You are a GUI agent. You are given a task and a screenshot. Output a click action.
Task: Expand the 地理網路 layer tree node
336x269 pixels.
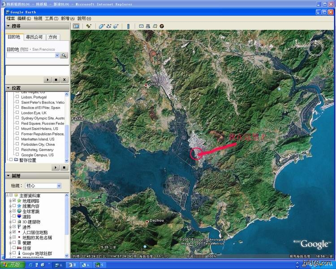click(9, 201)
